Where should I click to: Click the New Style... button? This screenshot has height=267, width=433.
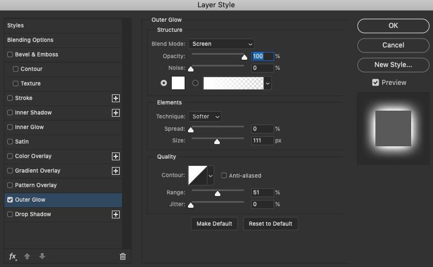pyautogui.click(x=393, y=65)
